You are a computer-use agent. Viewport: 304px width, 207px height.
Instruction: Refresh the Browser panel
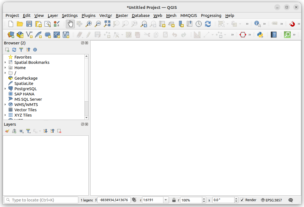pyautogui.click(x=14, y=50)
